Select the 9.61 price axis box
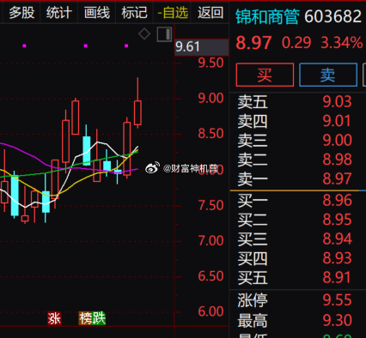This screenshot has width=366, height=338. pyautogui.click(x=202, y=47)
